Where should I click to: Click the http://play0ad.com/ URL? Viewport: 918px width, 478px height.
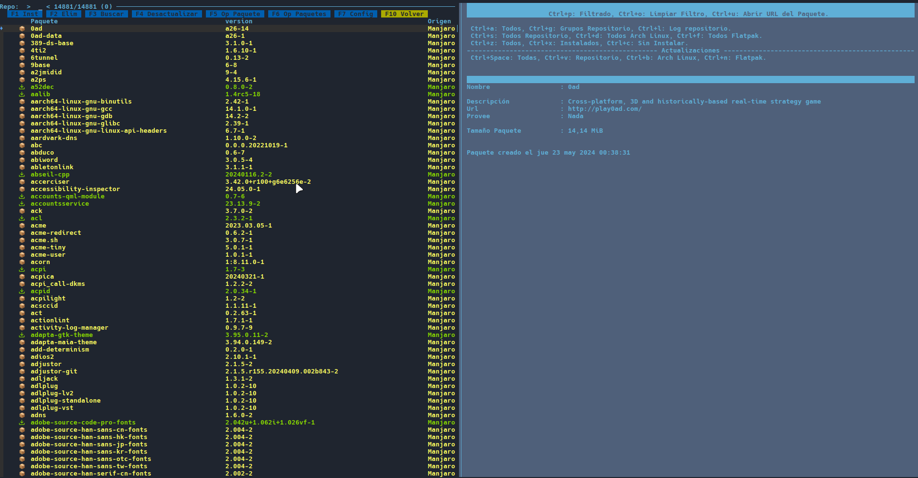point(605,109)
